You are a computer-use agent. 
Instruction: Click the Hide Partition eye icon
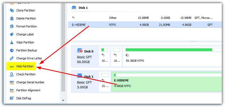click(x=12, y=66)
